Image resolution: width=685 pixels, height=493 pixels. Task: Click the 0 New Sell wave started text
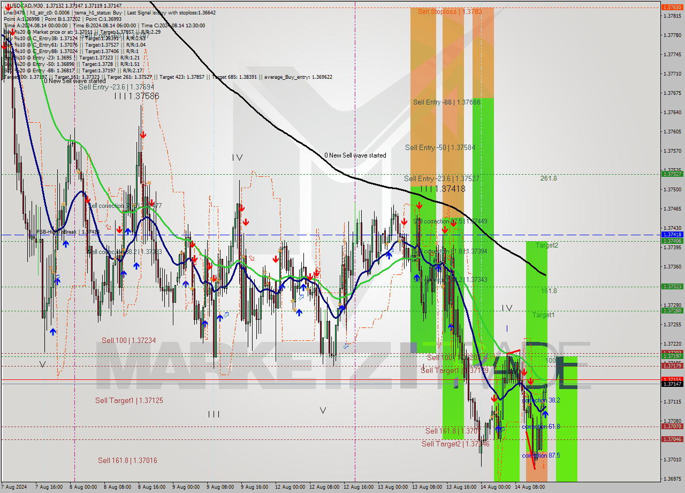355,155
